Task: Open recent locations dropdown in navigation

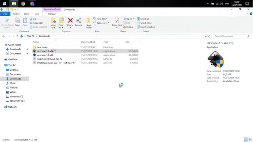Action: pyautogui.click(x=13, y=36)
